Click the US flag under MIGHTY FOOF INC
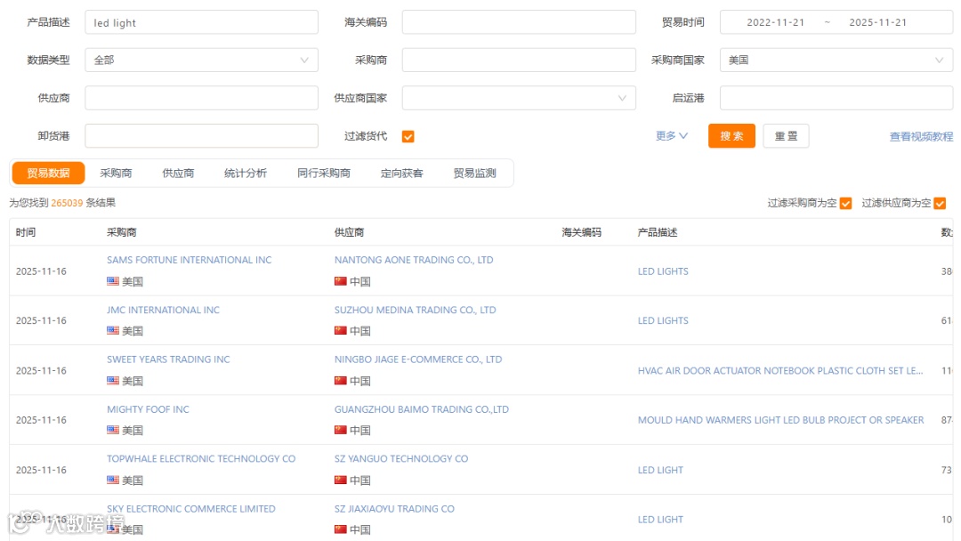This screenshot has height=541, width=961. coord(113,430)
